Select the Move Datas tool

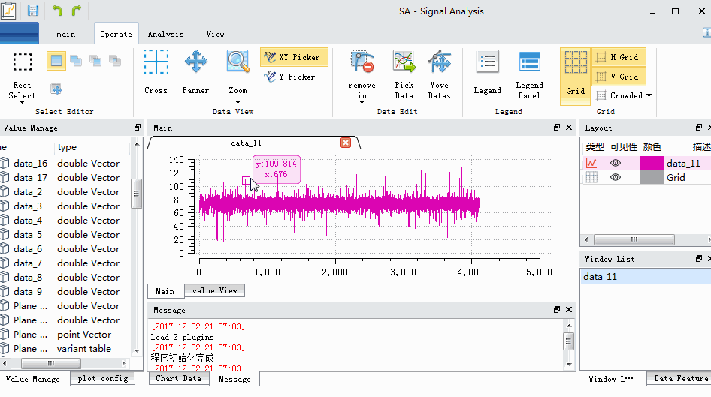click(x=439, y=75)
